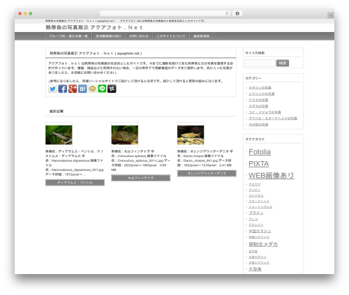Share the page on Twitter
Image resolution: width=349 pixels, height=295 pixels.
pos(52,89)
